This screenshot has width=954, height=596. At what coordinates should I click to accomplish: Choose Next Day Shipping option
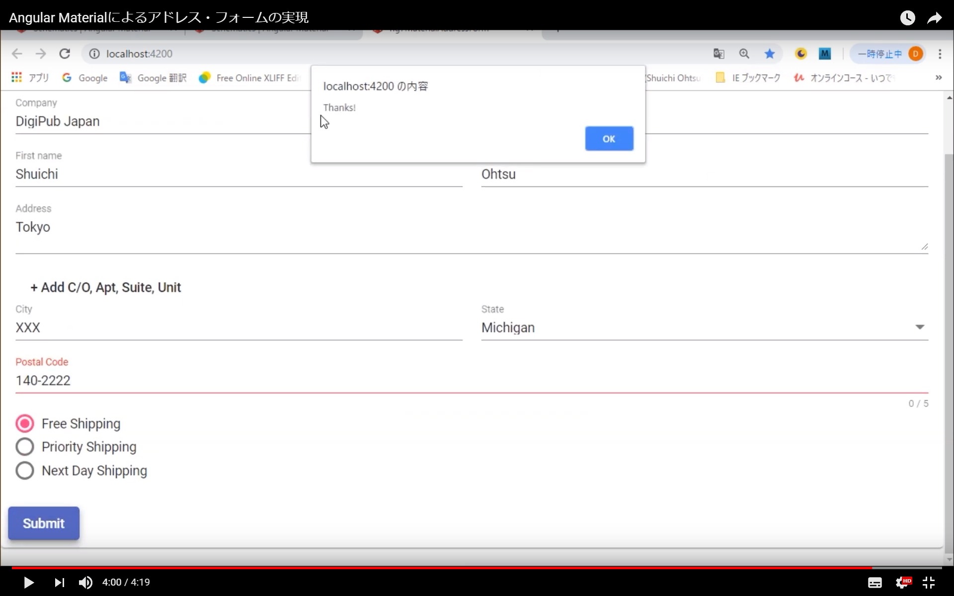25,470
